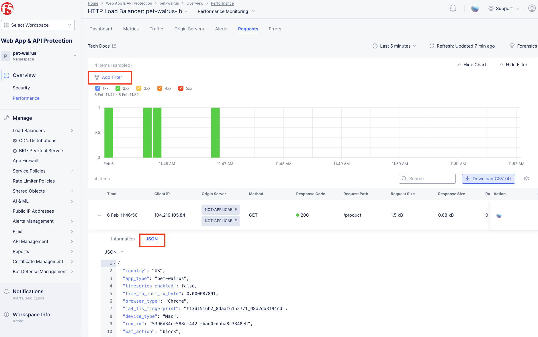The height and width of the screenshot is (337, 538).
Task: Open the Performance Monitoring dropdown
Action: click(x=226, y=11)
